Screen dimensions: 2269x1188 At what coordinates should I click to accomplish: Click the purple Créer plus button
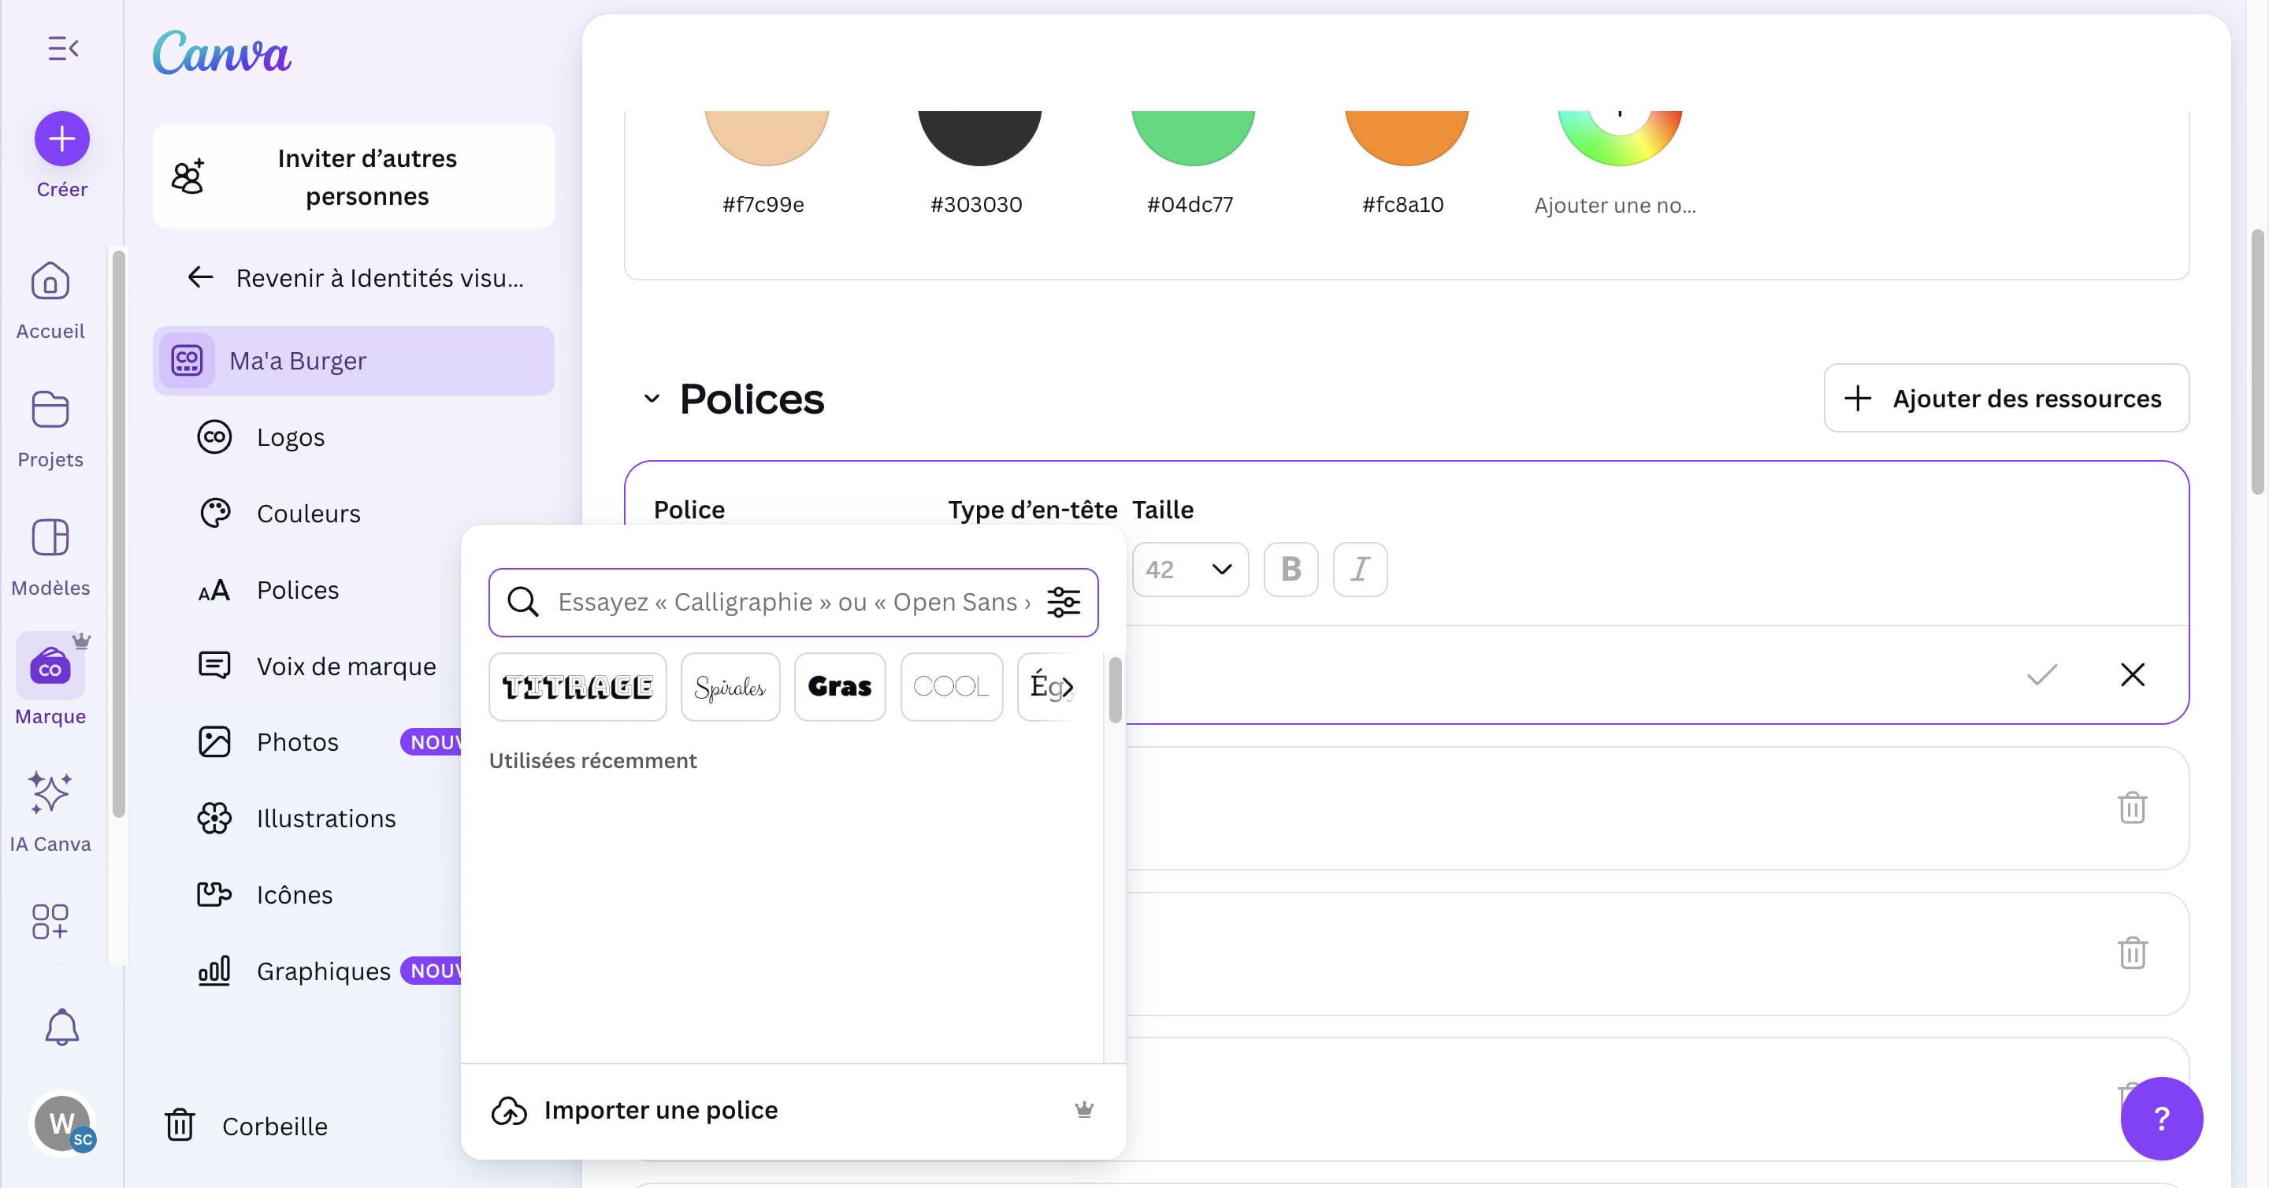pos(61,139)
